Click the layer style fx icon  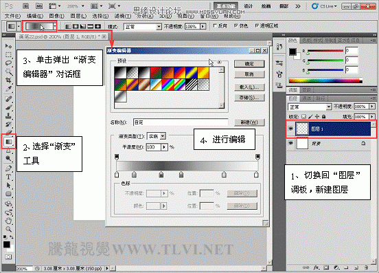317,267
